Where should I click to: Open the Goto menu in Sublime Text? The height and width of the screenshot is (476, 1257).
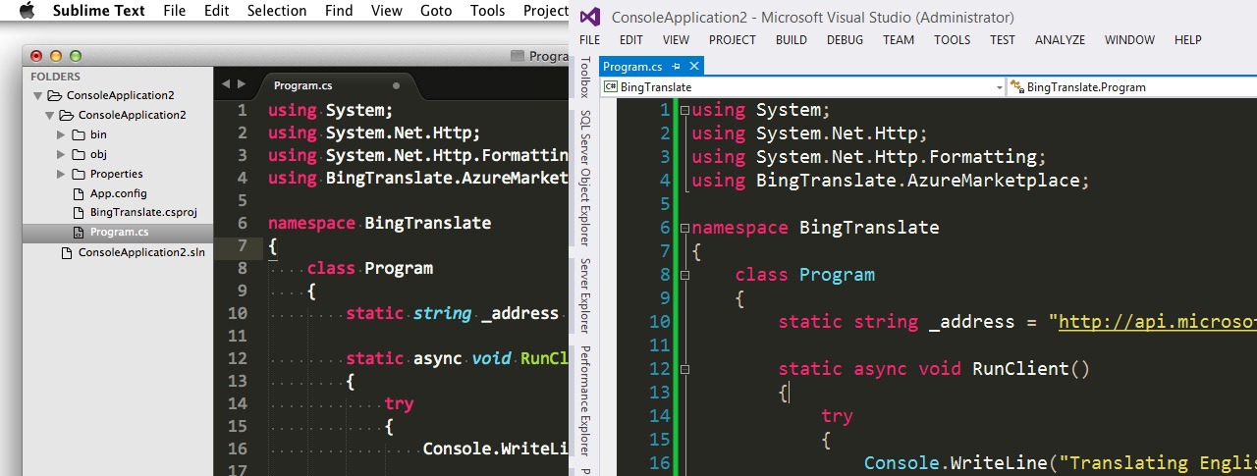(x=435, y=11)
